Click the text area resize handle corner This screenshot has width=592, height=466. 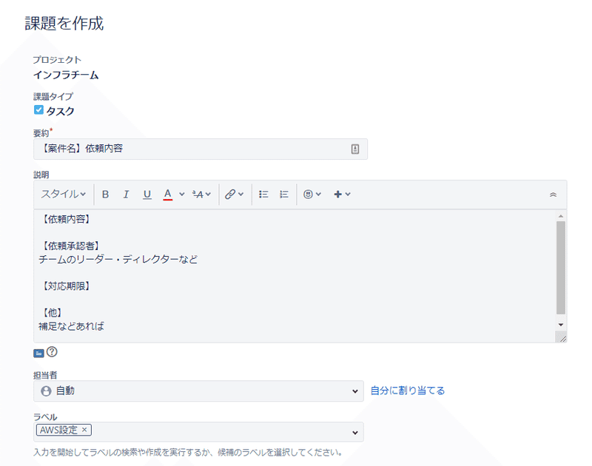(x=562, y=338)
